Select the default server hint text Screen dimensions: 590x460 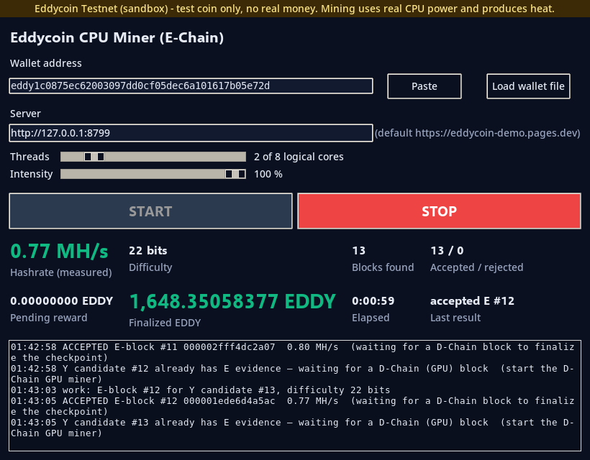click(478, 133)
